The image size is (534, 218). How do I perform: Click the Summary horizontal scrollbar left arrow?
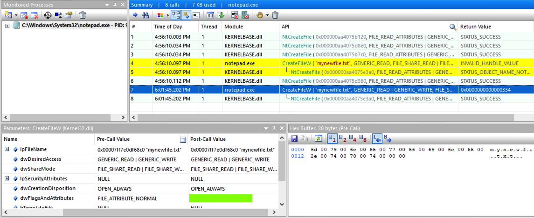tap(133, 118)
